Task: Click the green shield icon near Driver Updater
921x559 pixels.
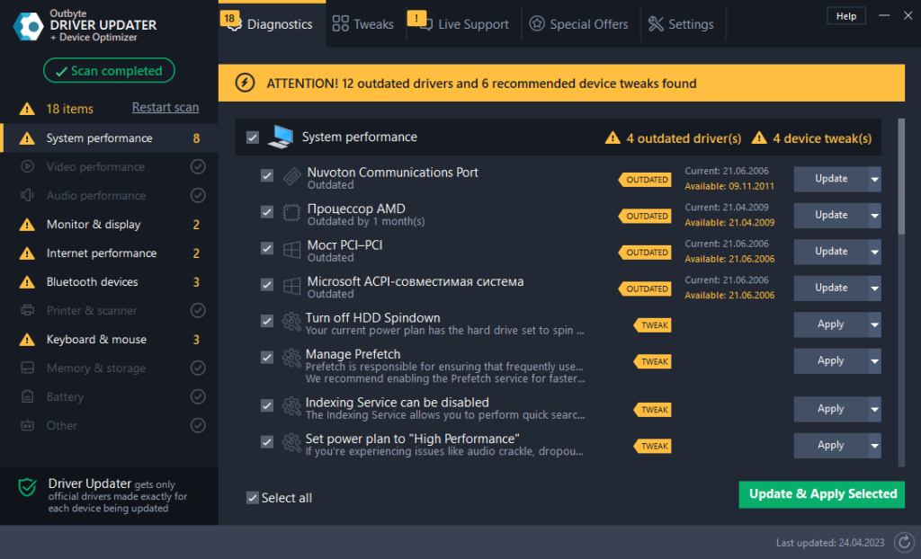Action: pos(28,487)
